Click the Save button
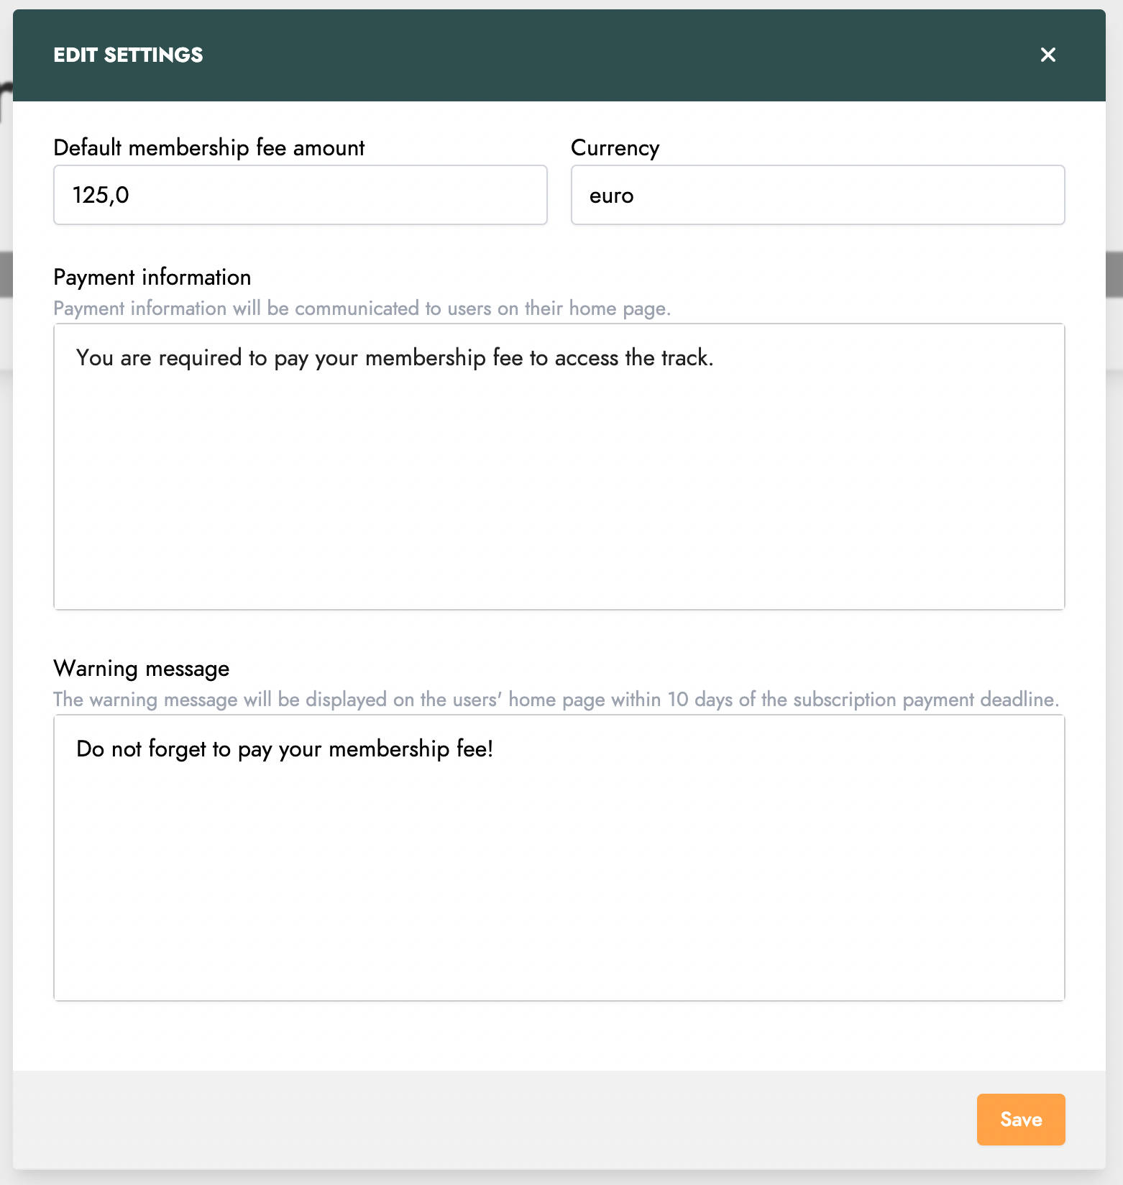 [x=1020, y=1119]
